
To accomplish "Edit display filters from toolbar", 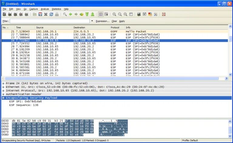I will (x=144, y=14).
